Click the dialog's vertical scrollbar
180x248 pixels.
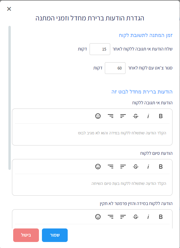tap(10, 98)
